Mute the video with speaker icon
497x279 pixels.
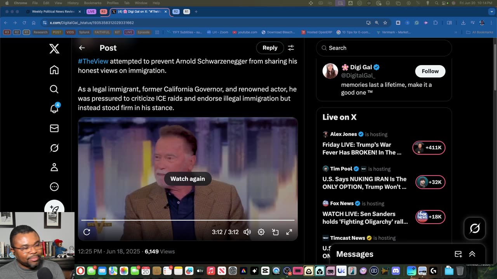point(247,232)
